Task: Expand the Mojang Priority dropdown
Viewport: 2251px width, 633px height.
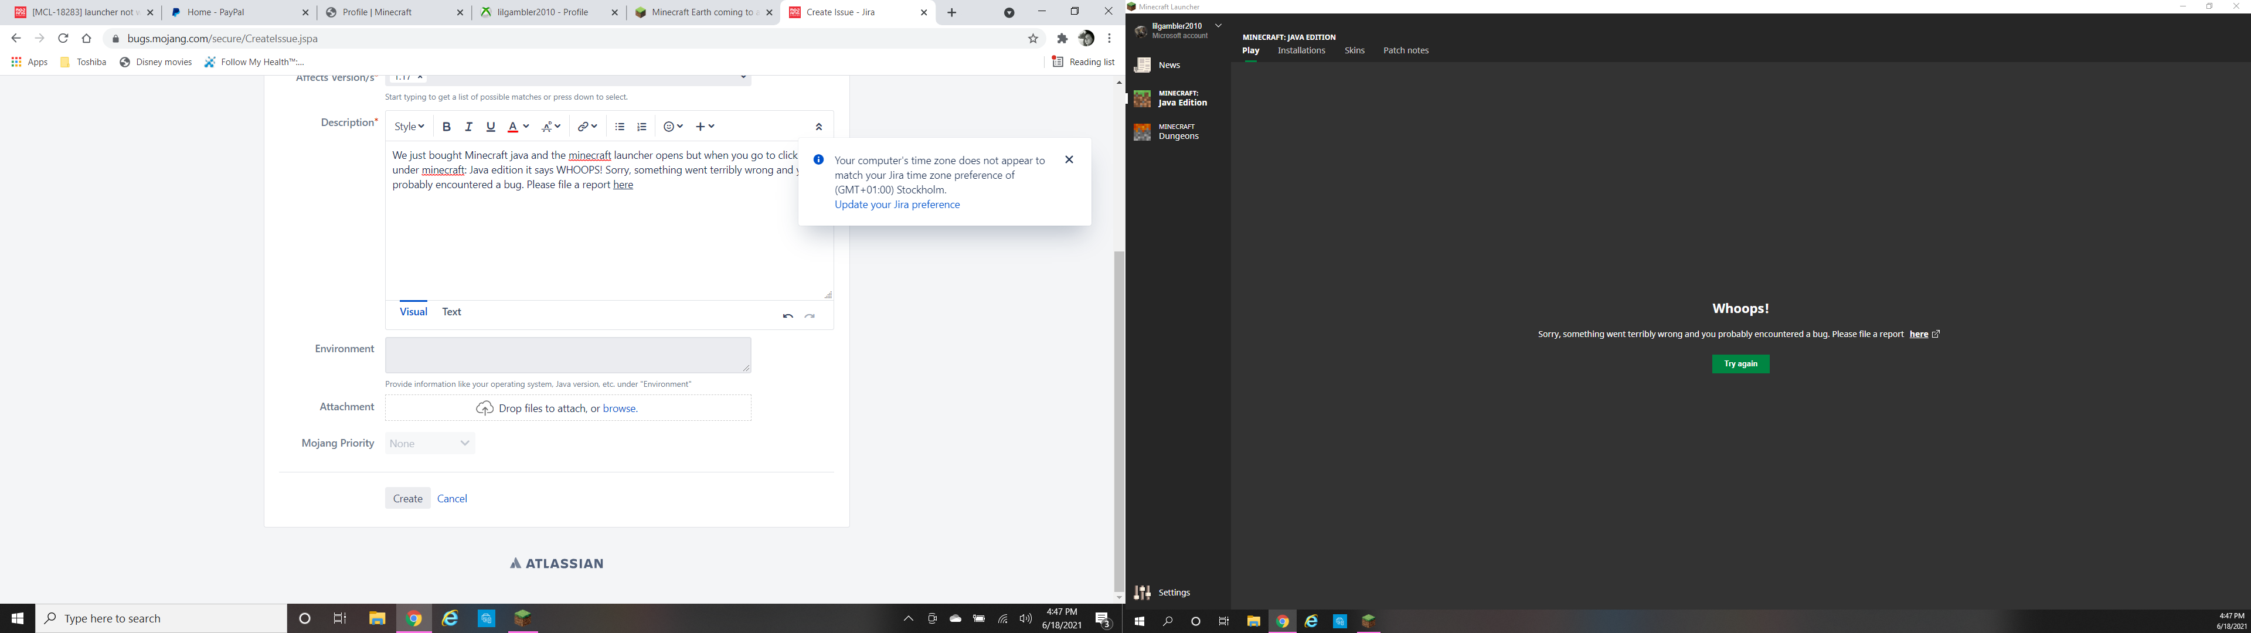Action: [430, 443]
